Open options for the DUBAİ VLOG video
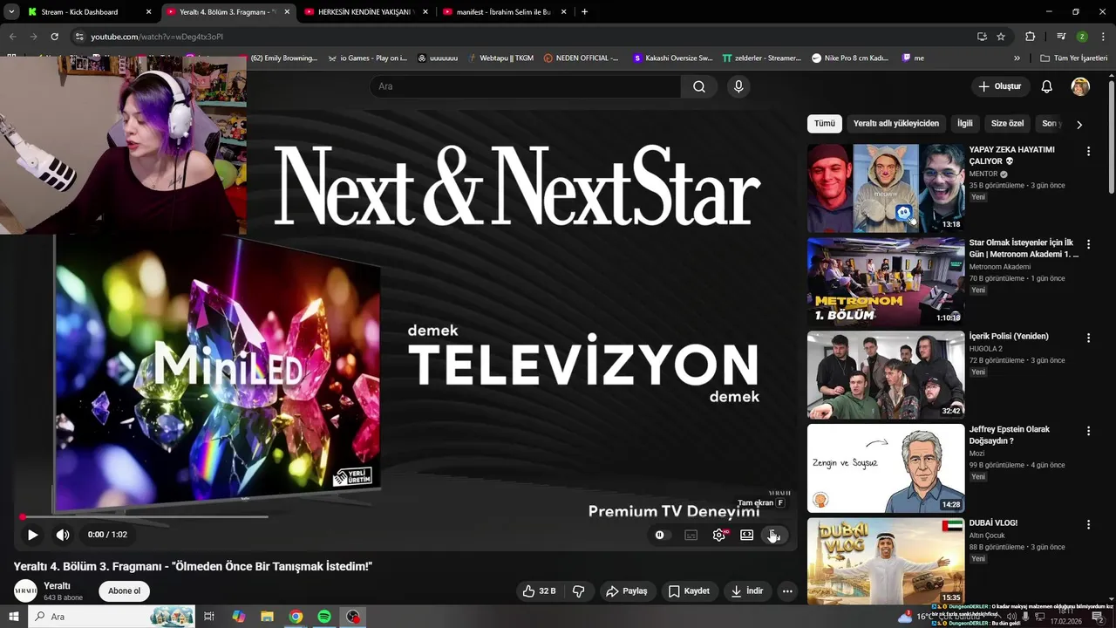Viewport: 1116px width, 628px height. coord(1088,524)
